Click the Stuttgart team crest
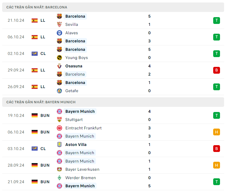The image size is (226, 193). pyautogui.click(x=59, y=120)
